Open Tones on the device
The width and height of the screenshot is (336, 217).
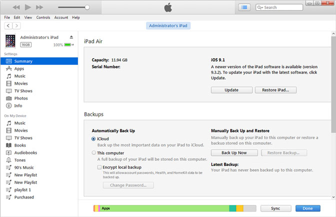(39, 160)
